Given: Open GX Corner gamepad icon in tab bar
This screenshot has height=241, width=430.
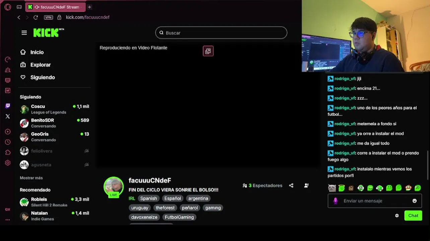Looking at the screenshot, I should click(x=19, y=7).
